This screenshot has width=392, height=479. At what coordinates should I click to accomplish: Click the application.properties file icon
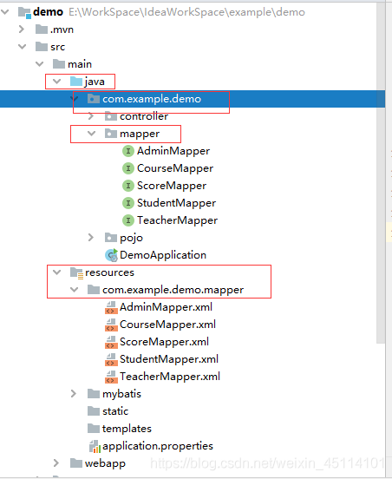point(95,446)
